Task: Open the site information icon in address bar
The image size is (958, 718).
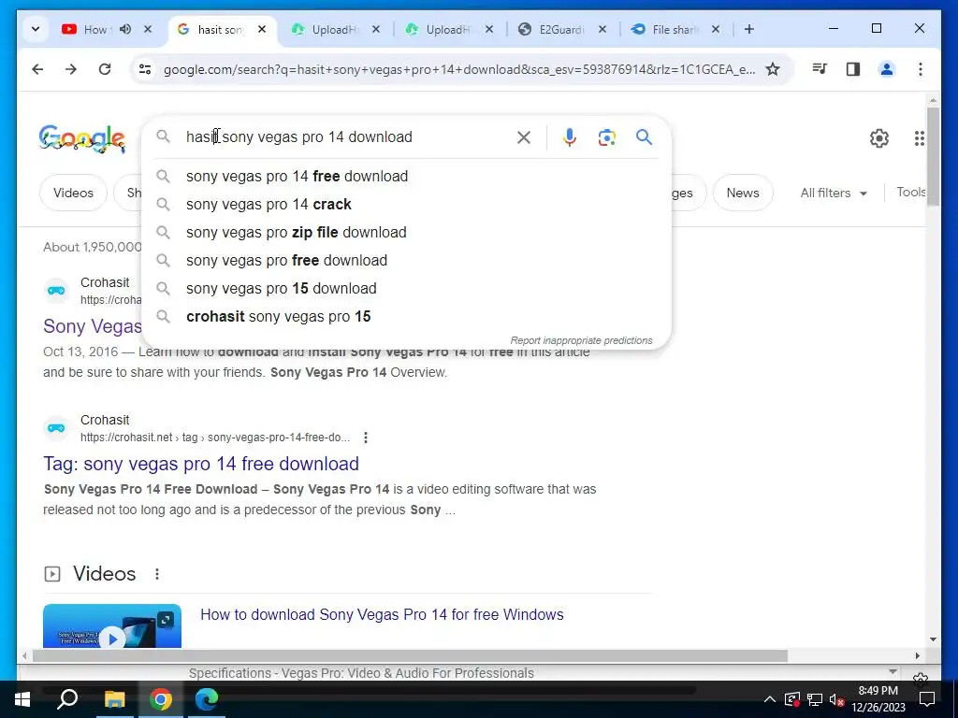Action: tap(145, 69)
